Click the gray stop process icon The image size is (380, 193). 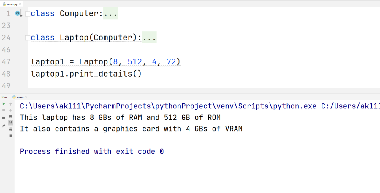(4, 110)
